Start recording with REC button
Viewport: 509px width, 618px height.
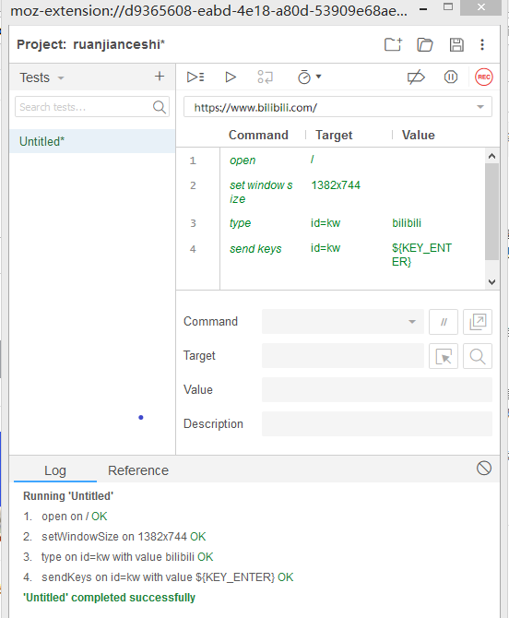pos(484,77)
